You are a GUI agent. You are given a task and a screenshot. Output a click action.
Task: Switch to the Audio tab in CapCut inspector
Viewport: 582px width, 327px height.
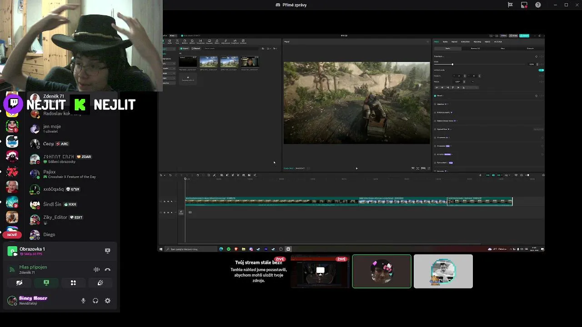tap(445, 42)
